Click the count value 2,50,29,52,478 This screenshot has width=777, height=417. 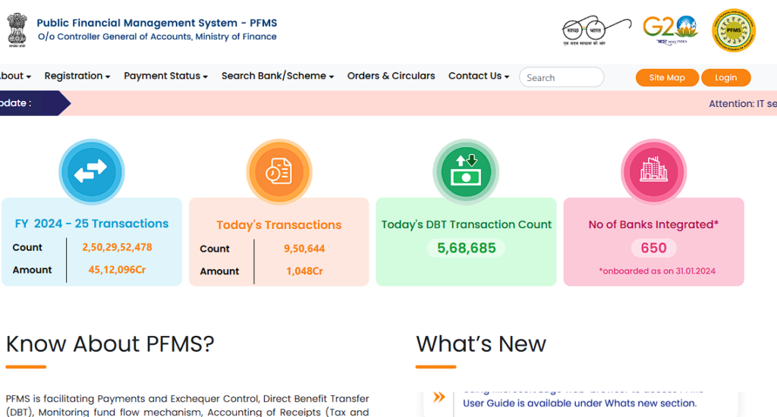[117, 247]
